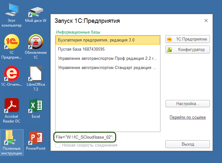Click the Информационные базы heading
222x163 pixels.
pos(78,32)
